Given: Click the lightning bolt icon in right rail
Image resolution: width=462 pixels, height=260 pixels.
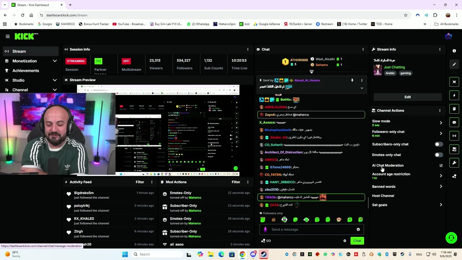Looking at the screenshot, I should tap(454, 95).
